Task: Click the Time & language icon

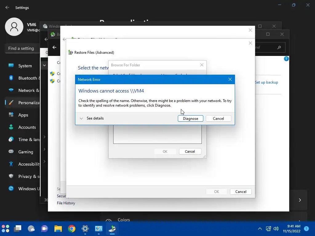Action: point(11,139)
